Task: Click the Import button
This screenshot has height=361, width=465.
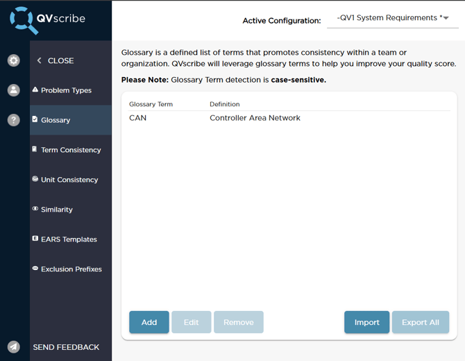Action: 366,322
